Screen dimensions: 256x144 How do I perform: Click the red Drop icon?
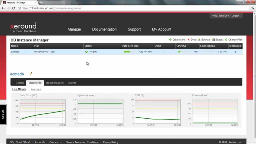pyautogui.click(x=189, y=39)
